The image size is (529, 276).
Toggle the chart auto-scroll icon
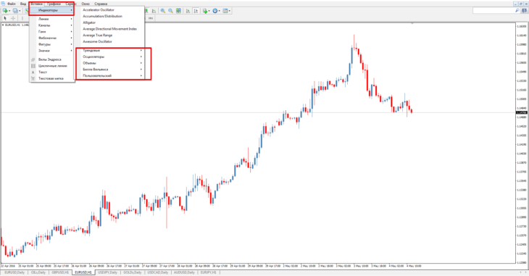click(188, 11)
